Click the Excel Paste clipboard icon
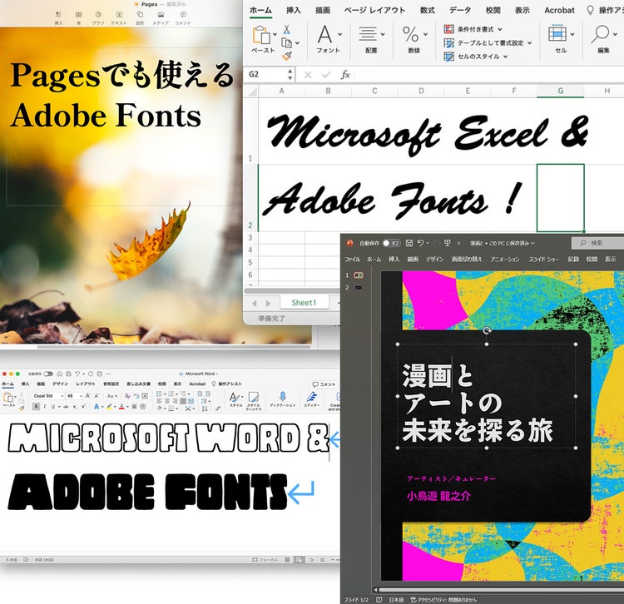The image size is (624, 604). pyautogui.click(x=262, y=36)
